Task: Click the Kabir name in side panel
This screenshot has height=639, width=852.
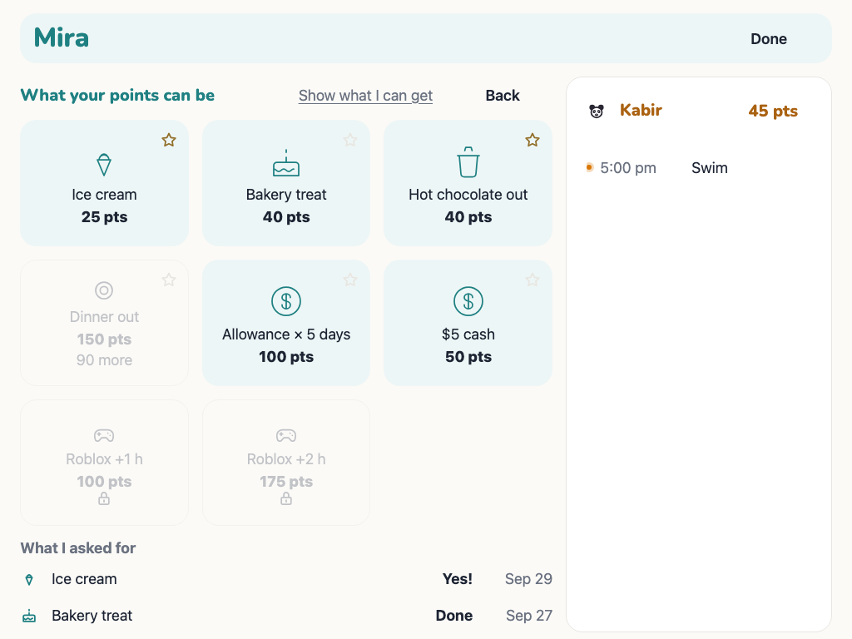Action: (x=641, y=111)
